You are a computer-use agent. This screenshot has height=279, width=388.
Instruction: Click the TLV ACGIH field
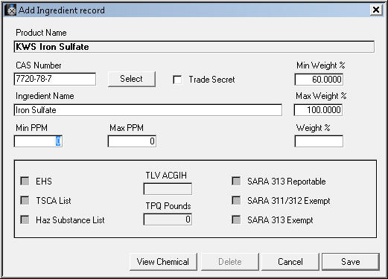pos(168,189)
